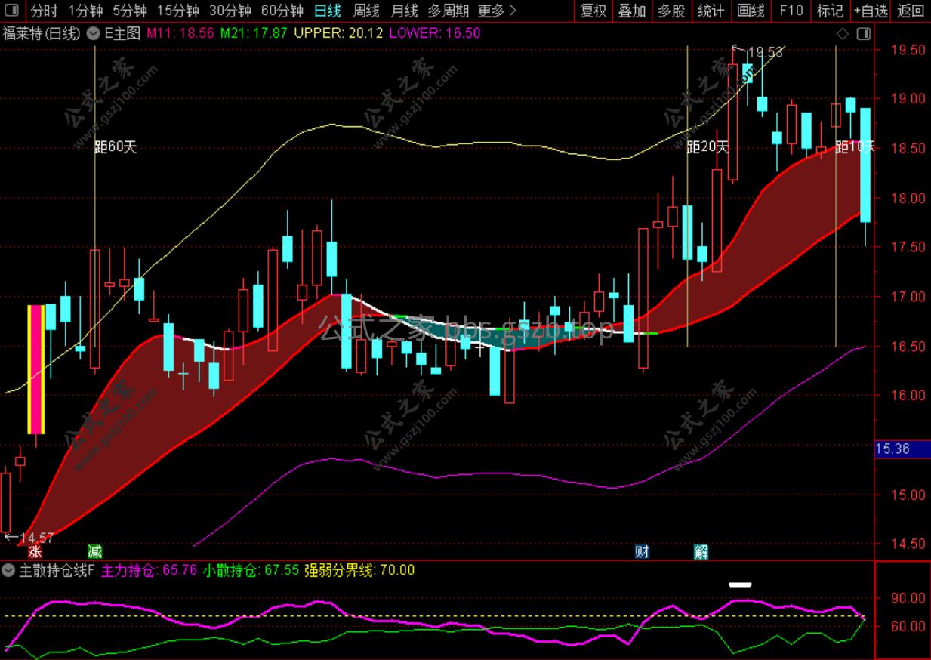
Task: Click the 福莱特(日线) stock title
Action: pos(42,33)
